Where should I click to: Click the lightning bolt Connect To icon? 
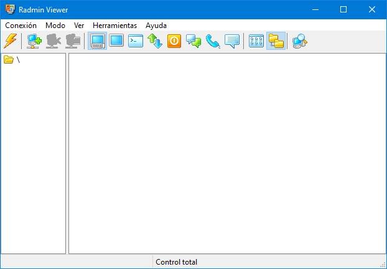[10, 41]
